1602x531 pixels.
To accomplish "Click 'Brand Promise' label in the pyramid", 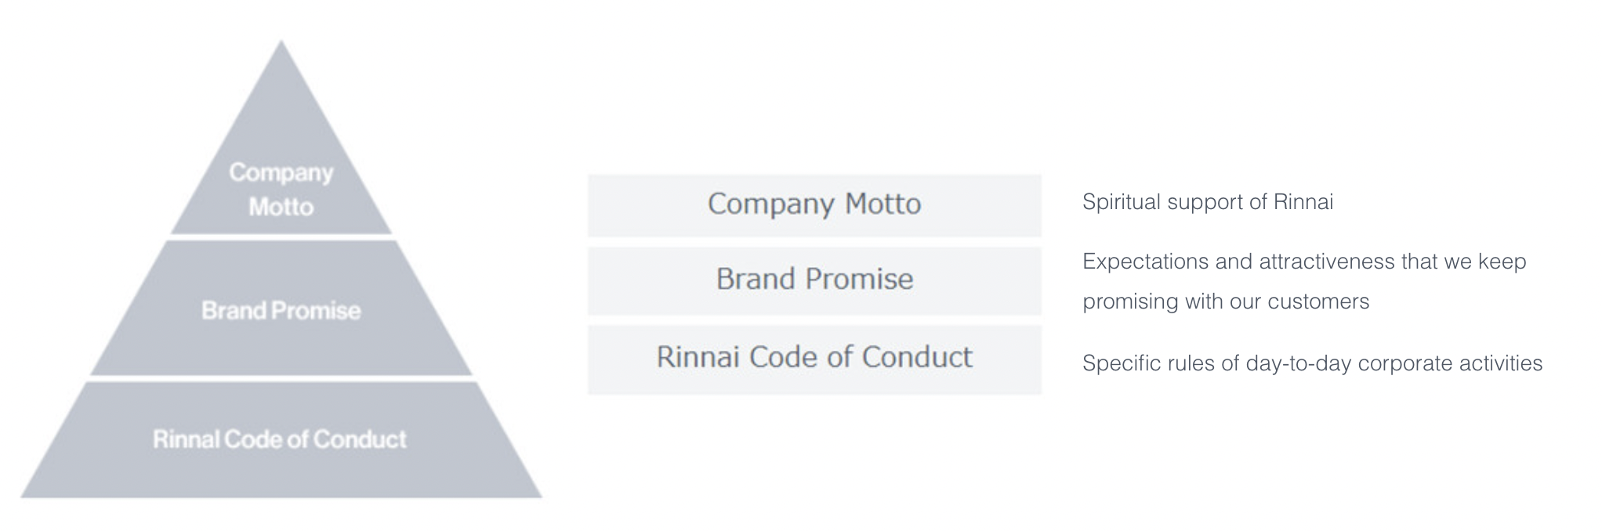I will pyautogui.click(x=281, y=310).
